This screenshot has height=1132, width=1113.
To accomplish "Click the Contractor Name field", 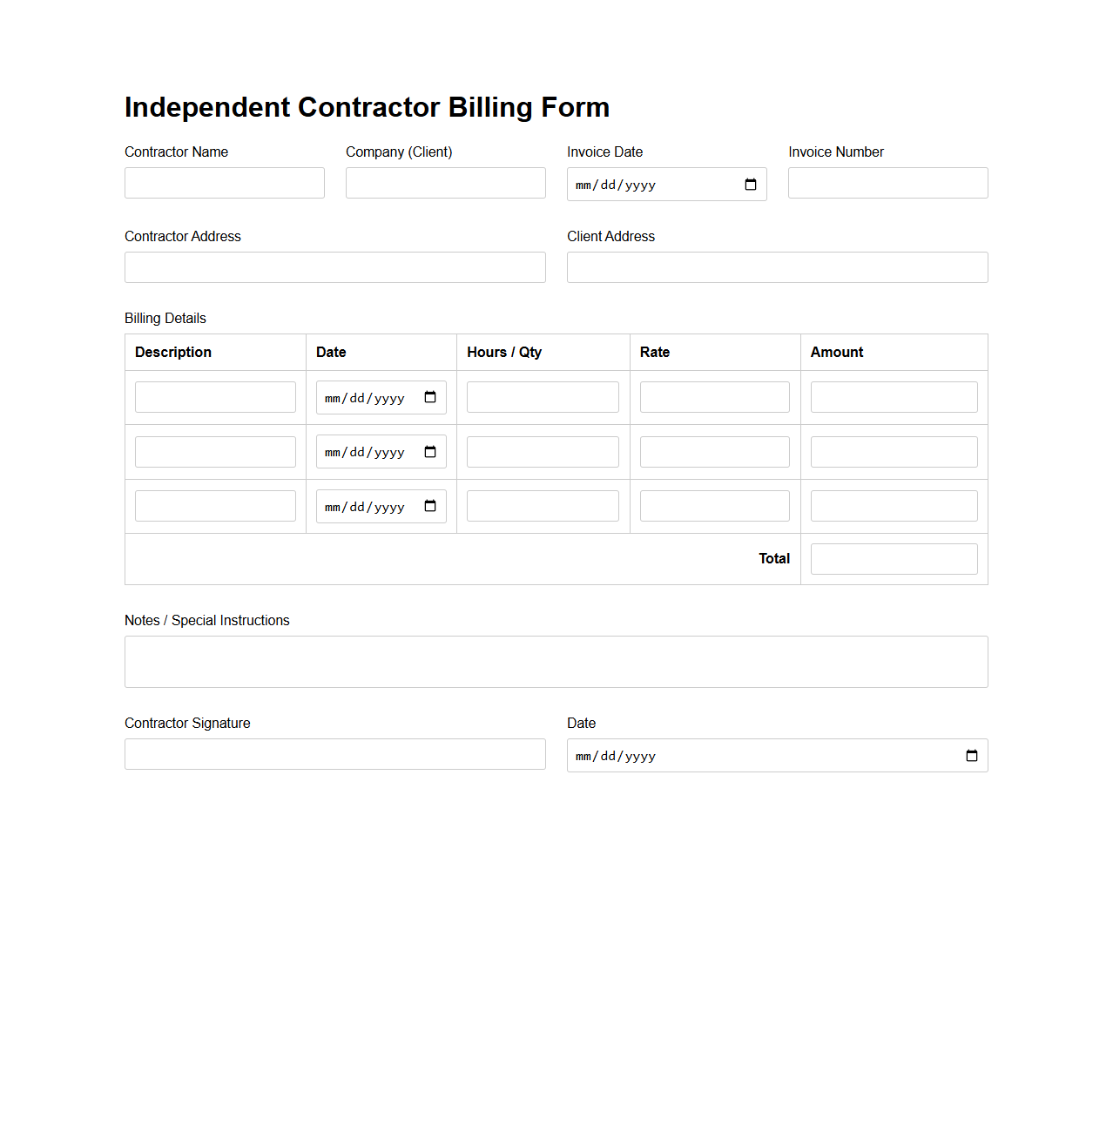I will coord(224,183).
